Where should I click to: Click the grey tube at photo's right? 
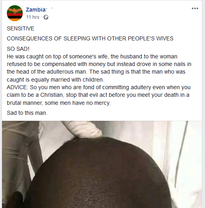(x=181, y=153)
